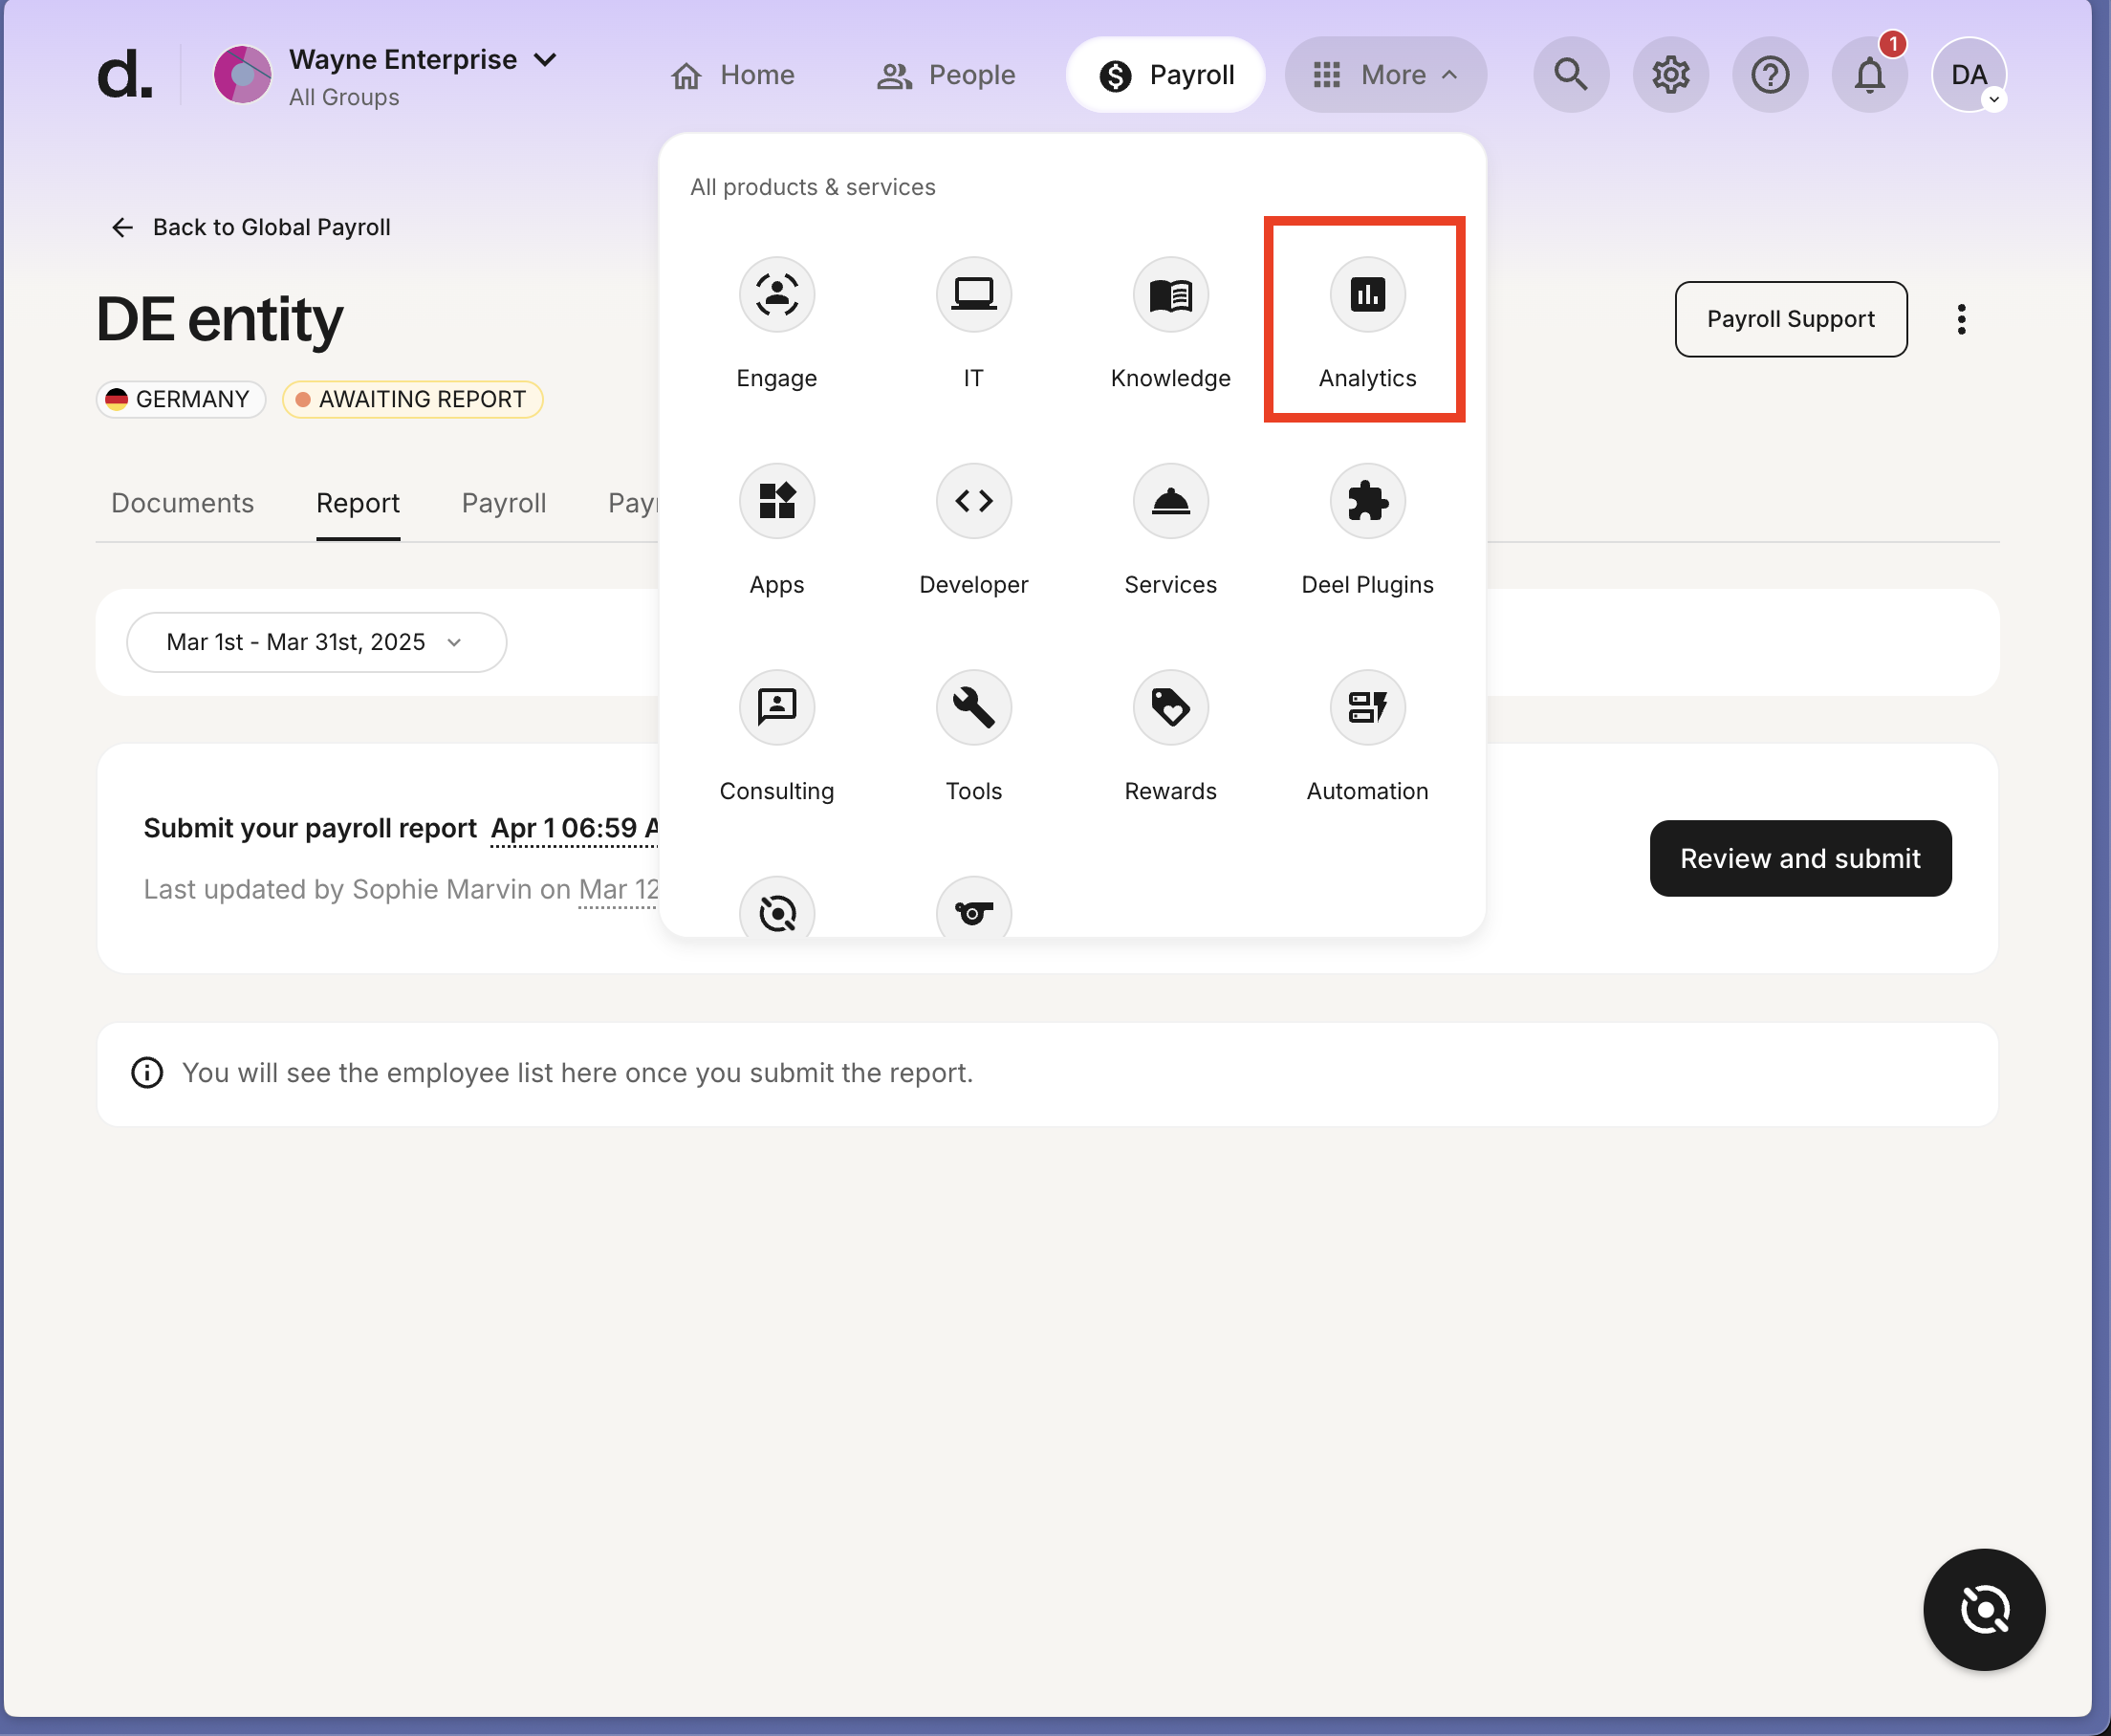Click the Deel logo
The image size is (2111, 1736).
[125, 75]
